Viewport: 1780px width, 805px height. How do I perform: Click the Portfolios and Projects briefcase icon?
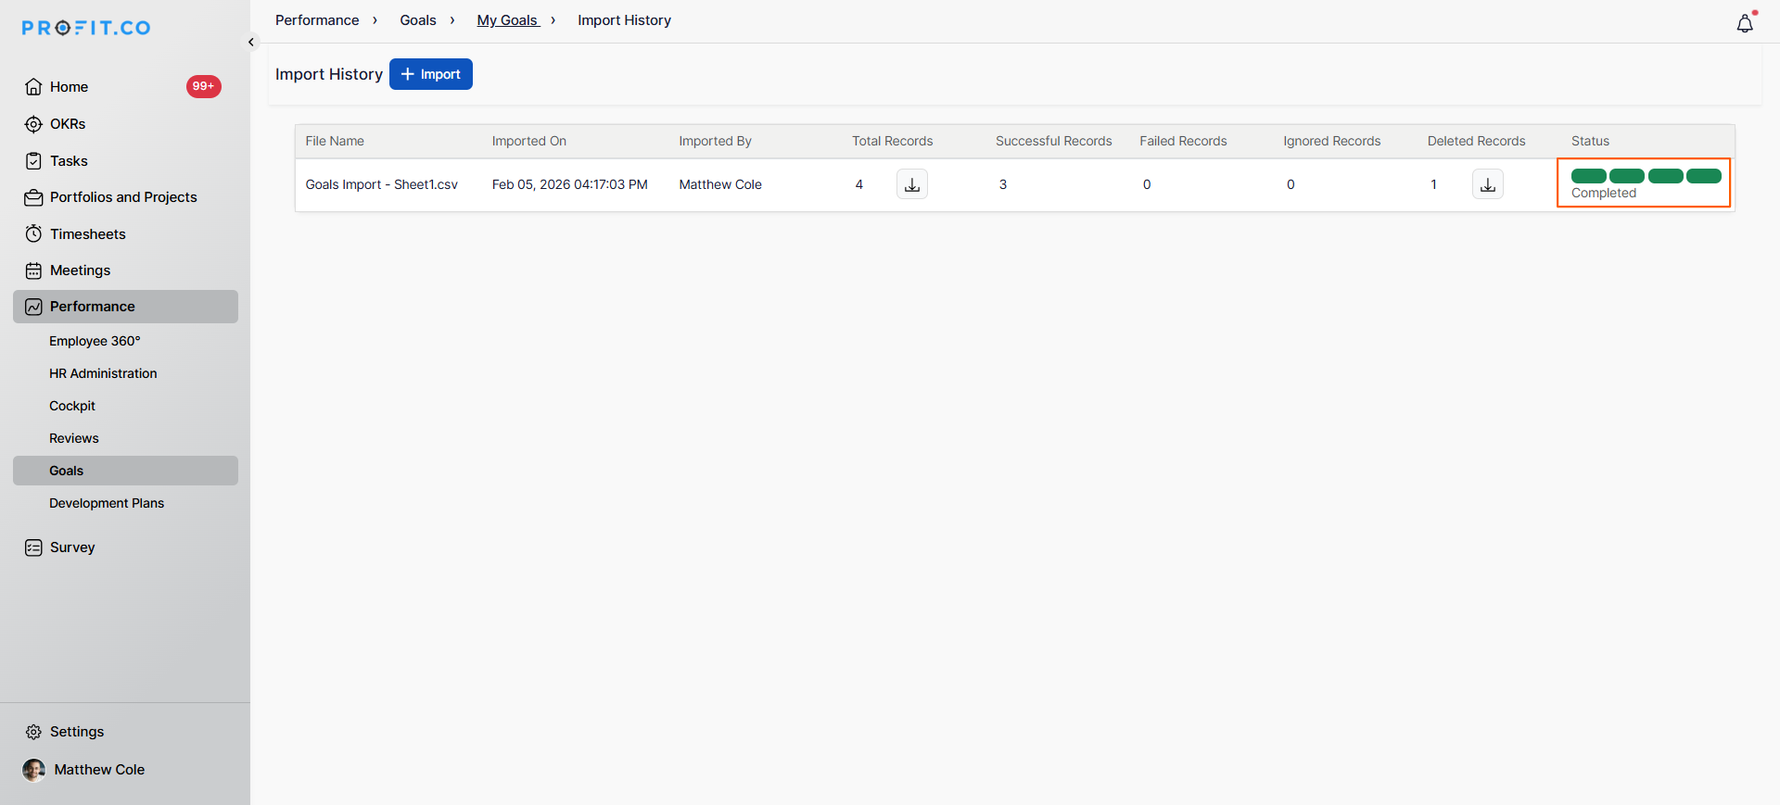[33, 197]
